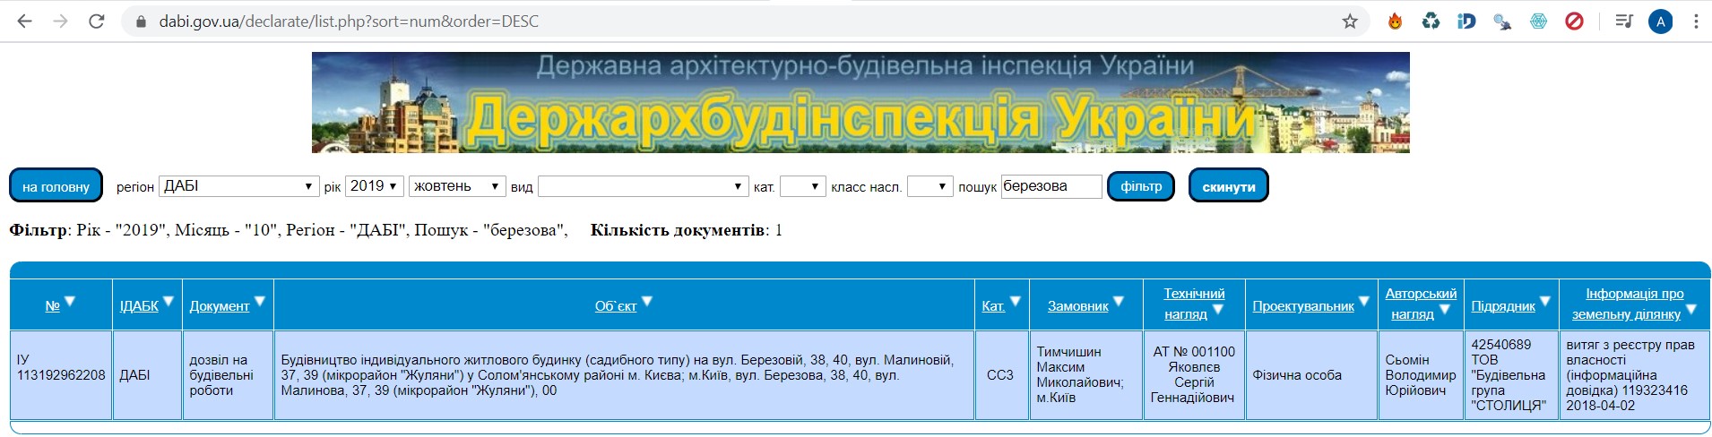Open the media controls playlist icon

click(1624, 21)
